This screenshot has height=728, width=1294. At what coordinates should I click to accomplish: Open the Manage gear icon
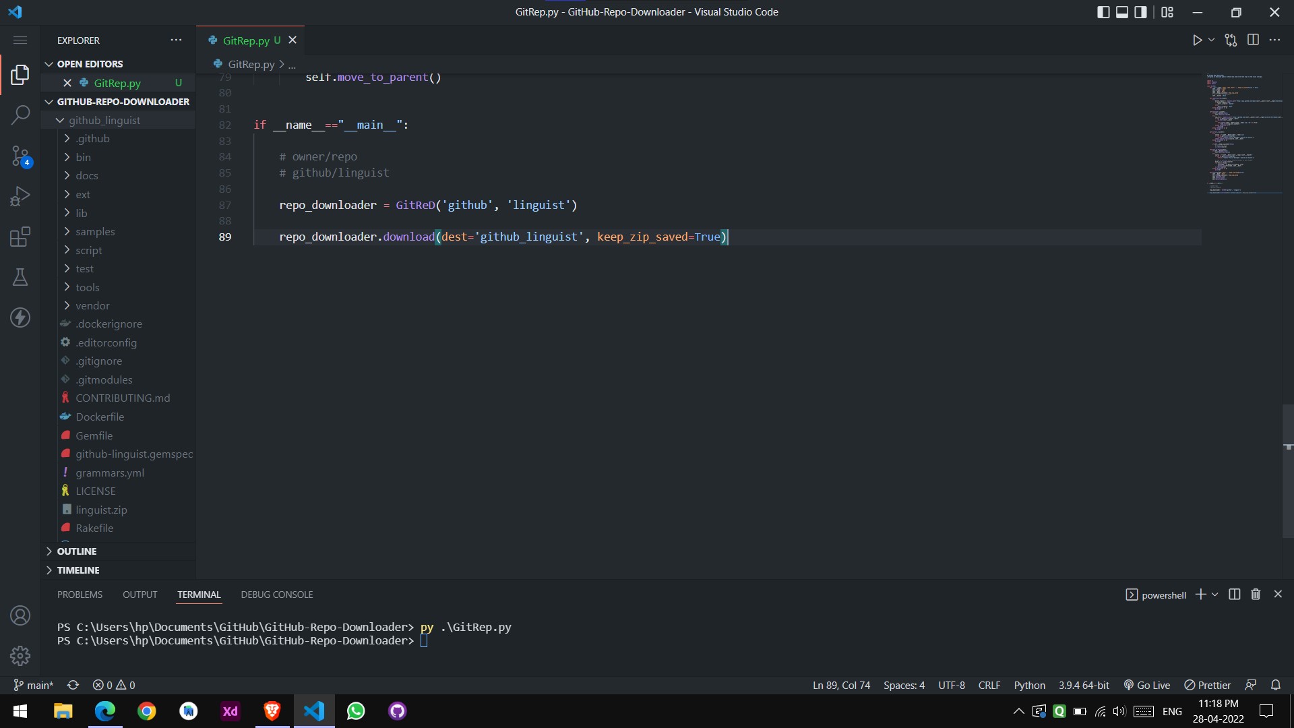tap(20, 656)
